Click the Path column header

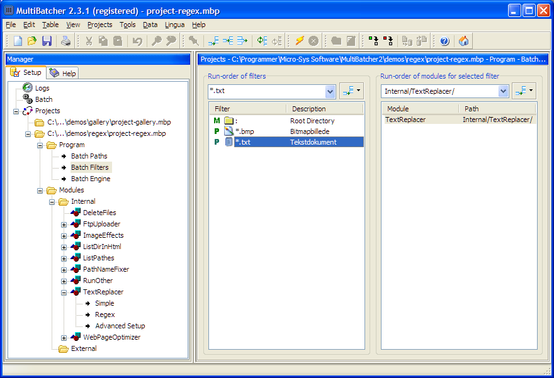[x=497, y=109]
